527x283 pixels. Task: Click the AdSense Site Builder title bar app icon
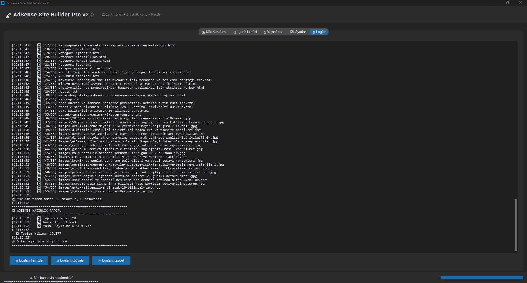click(x=3, y=3)
